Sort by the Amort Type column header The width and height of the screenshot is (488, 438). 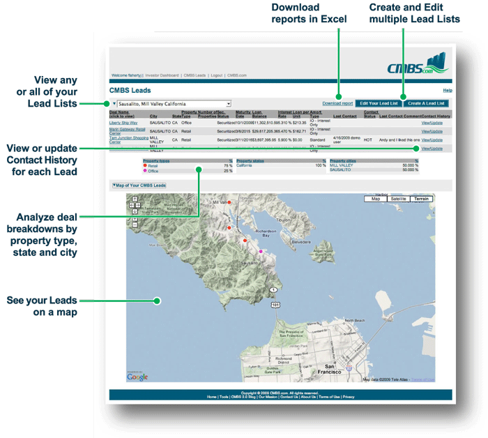[x=316, y=114]
